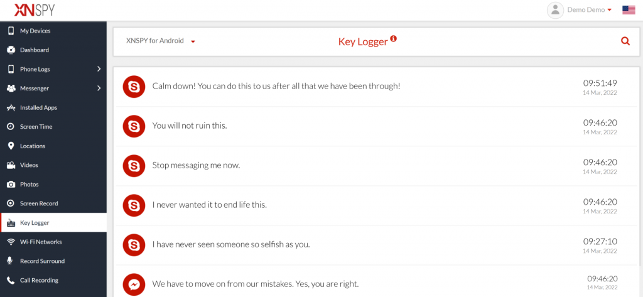Click the US flag language icon
Image resolution: width=643 pixels, height=297 pixels.
click(x=629, y=10)
